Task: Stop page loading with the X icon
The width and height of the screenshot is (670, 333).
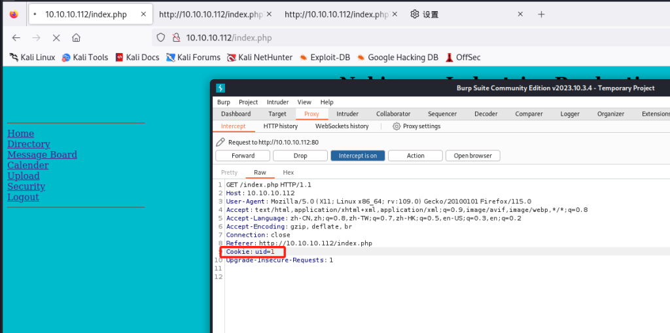Action: coord(56,37)
